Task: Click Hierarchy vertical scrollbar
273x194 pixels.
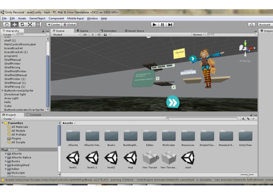Action: point(48,81)
